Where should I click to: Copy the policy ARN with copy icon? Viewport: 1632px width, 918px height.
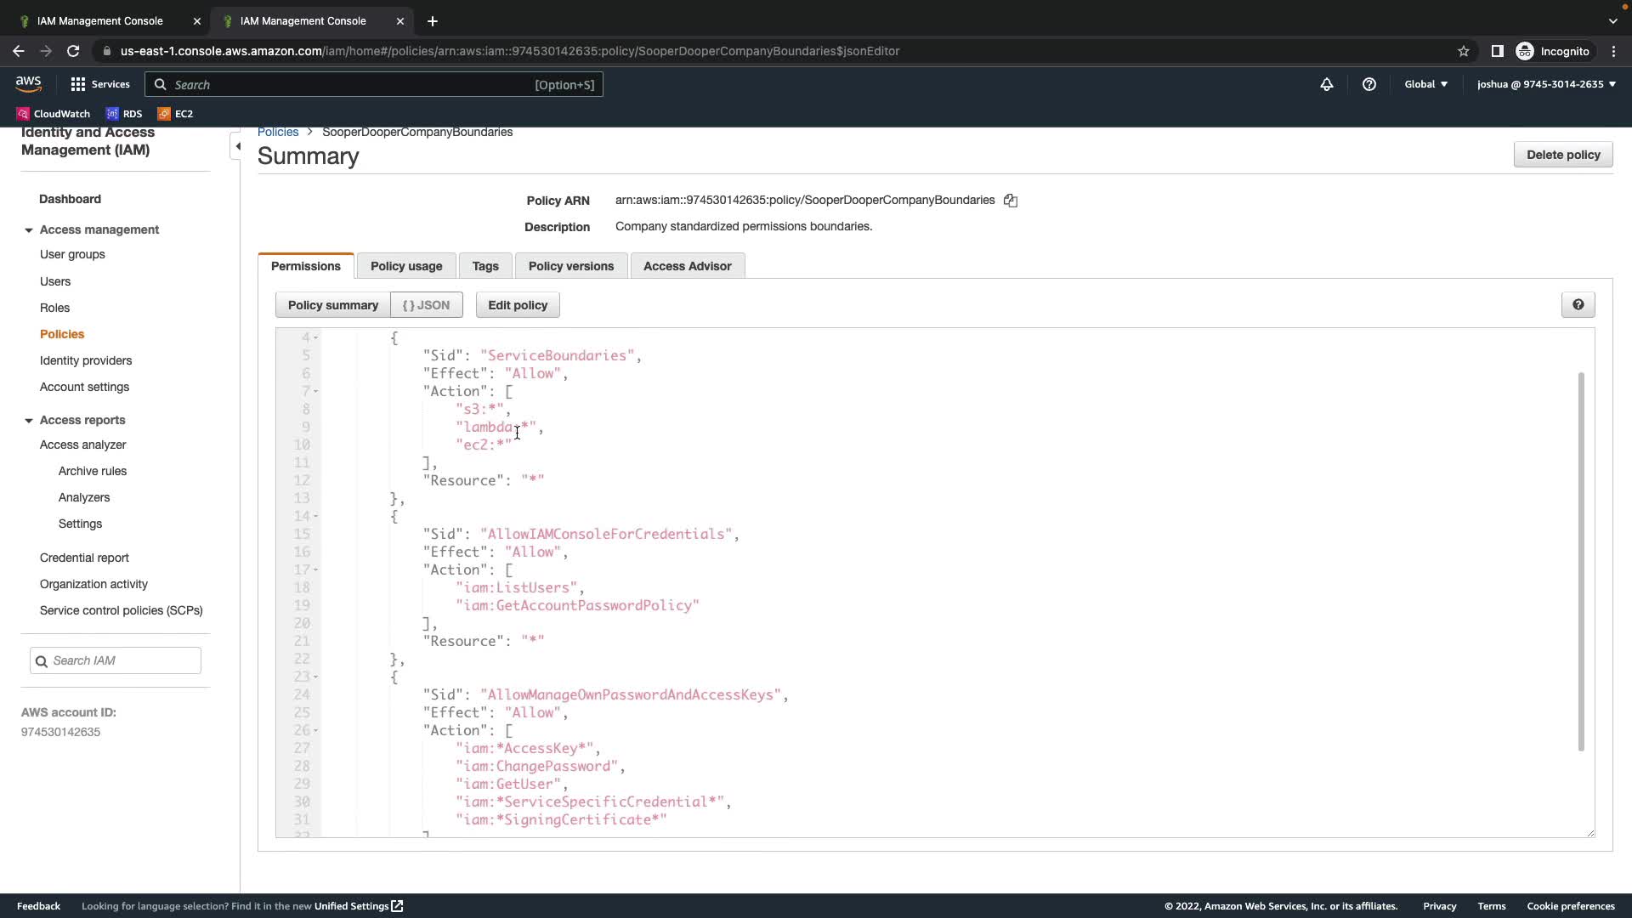(x=1010, y=201)
